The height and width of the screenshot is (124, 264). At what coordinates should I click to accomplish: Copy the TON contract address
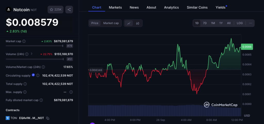48,118
